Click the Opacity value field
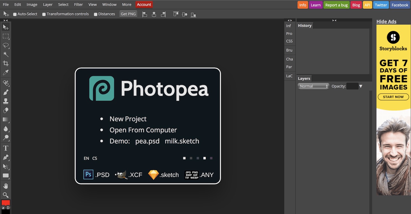The width and height of the screenshot is (411, 214). click(352, 86)
